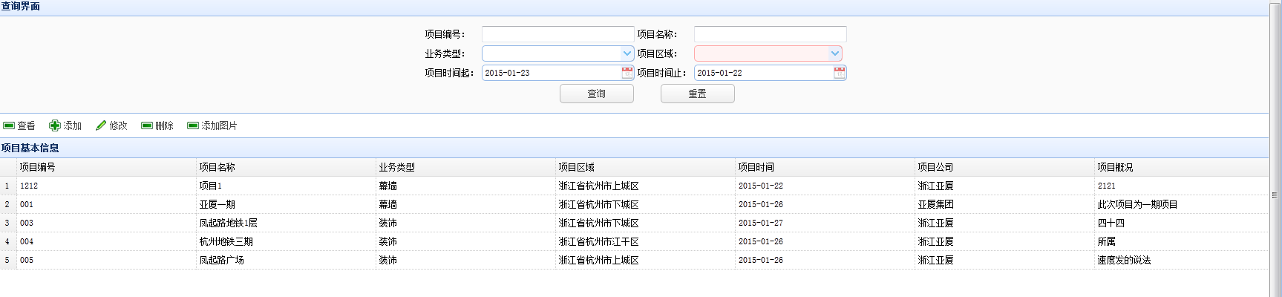The image size is (1282, 297).
Task: Click the 所属 overview cell
Action: (1181, 241)
